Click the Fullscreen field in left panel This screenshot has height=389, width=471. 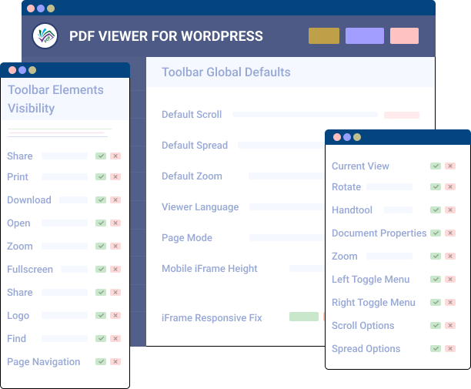[x=74, y=270]
